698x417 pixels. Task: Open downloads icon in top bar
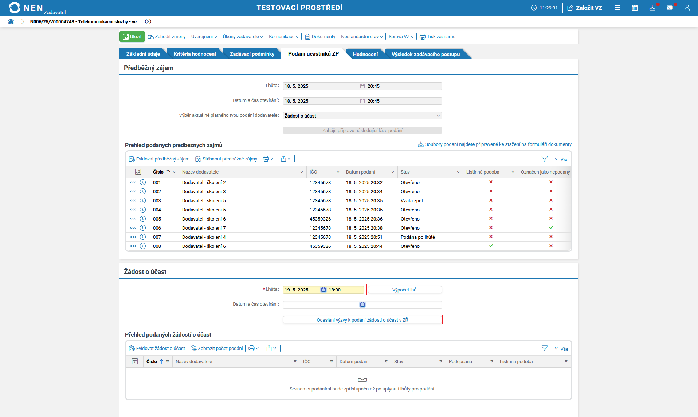652,8
